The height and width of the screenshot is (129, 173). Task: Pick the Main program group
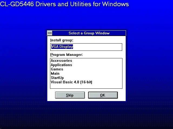(86, 73)
